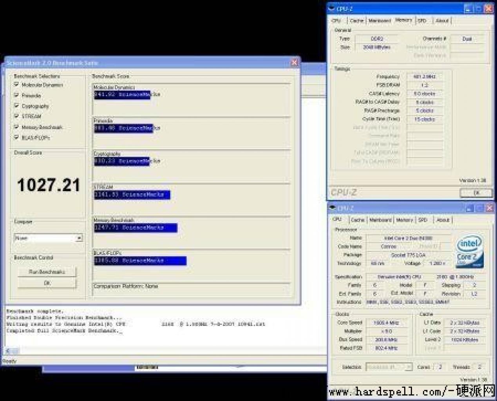The height and width of the screenshot is (401, 497).
Task: Click the Code Name field showing Conroe
Action: 389,247
